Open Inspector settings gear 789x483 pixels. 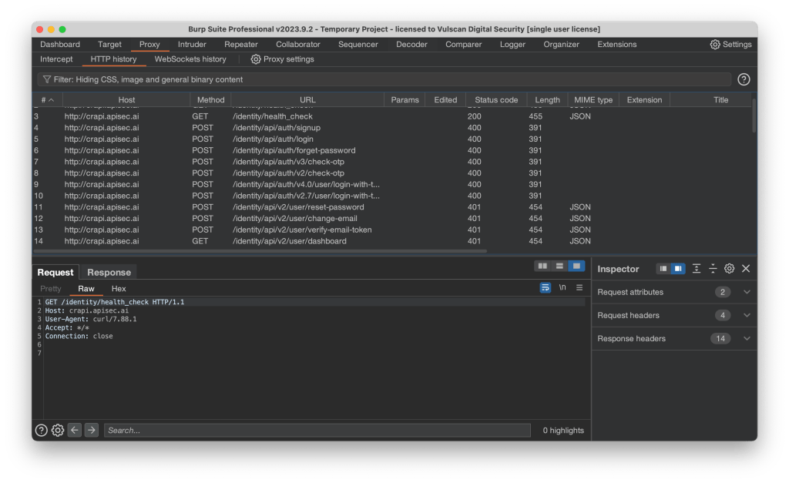[x=729, y=269]
